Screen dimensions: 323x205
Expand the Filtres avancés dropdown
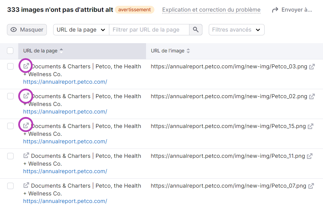(x=236, y=30)
